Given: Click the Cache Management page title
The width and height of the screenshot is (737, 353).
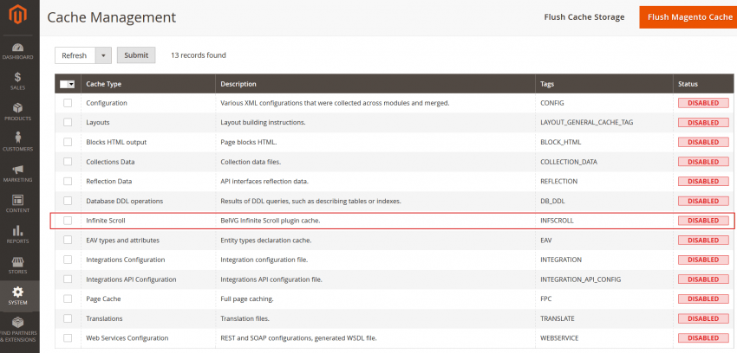Looking at the screenshot, I should [111, 17].
